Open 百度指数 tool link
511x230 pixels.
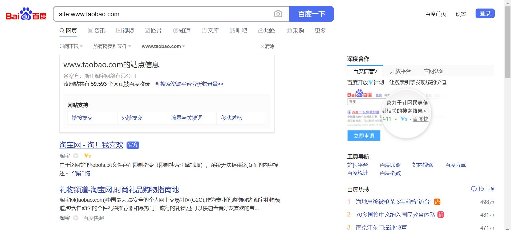tap(390, 173)
